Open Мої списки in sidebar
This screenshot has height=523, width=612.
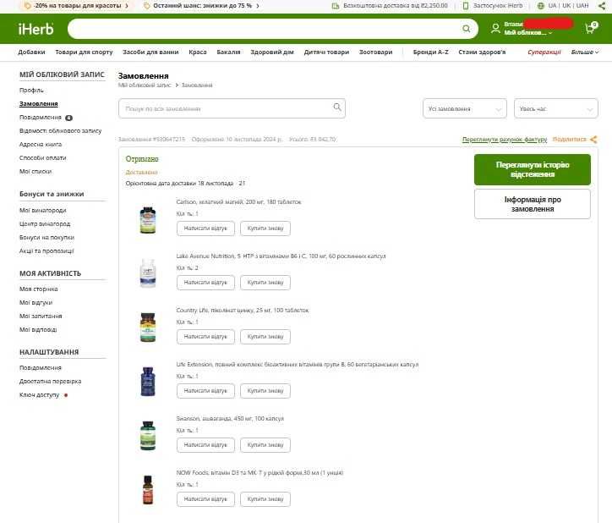coord(36,172)
